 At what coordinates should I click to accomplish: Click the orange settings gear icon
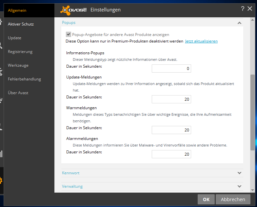click(x=1, y=181)
